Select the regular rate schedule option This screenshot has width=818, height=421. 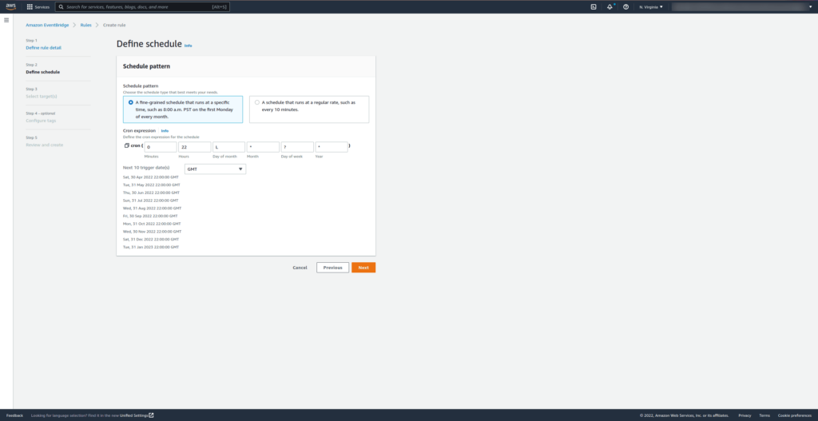(256, 102)
